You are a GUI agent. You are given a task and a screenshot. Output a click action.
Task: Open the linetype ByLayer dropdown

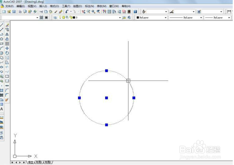pos(201,17)
